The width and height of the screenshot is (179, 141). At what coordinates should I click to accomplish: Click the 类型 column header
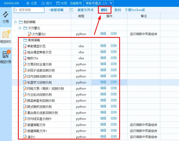[x=81, y=16]
